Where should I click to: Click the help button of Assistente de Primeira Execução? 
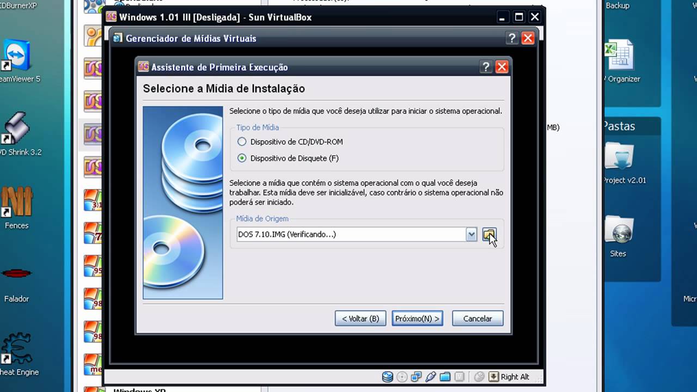coord(486,67)
